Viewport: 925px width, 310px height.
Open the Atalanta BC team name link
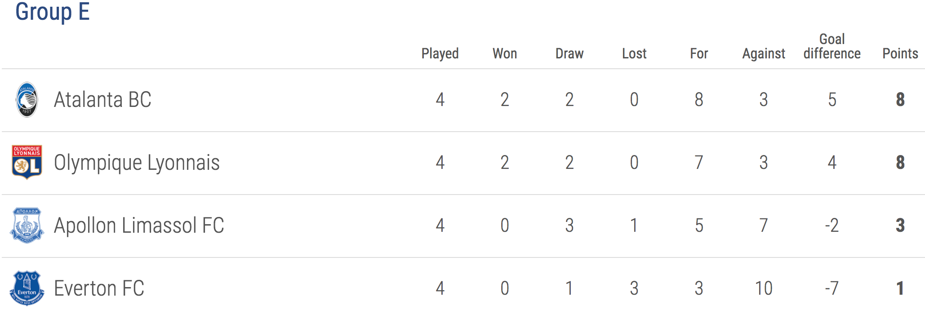coord(102,100)
